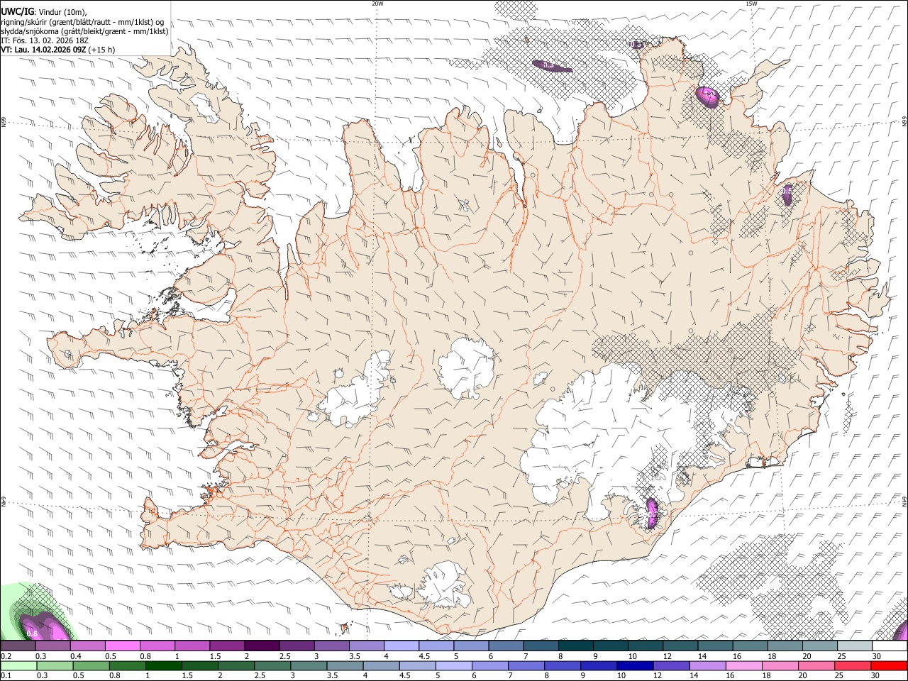Select the bright red rain swatch for 30

point(888,665)
